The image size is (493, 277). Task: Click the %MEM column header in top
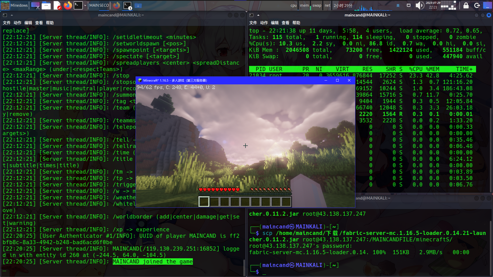pos(433,69)
